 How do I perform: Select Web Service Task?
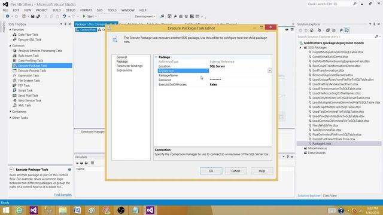point(29,100)
